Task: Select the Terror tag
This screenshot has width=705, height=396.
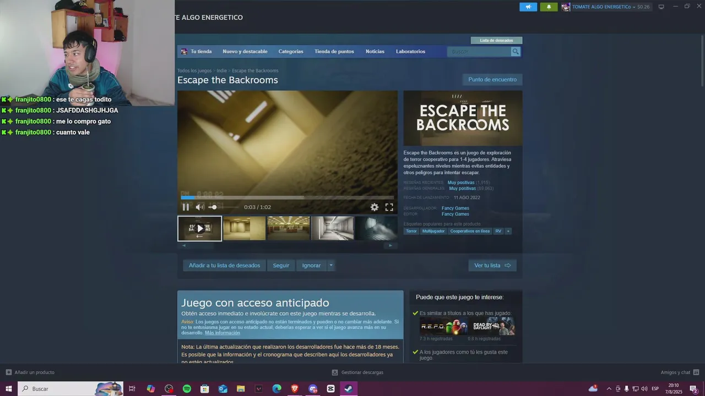Action: click(x=411, y=231)
